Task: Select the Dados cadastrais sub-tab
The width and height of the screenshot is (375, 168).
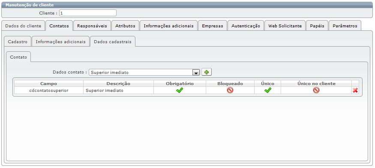Action: [x=113, y=41]
